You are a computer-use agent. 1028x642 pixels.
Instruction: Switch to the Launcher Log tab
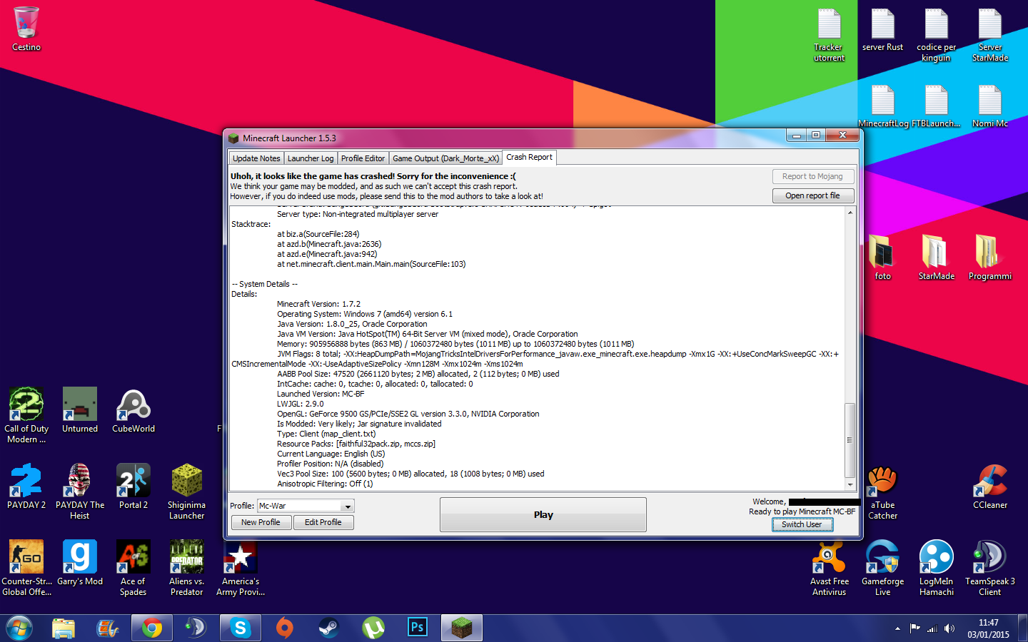(311, 158)
